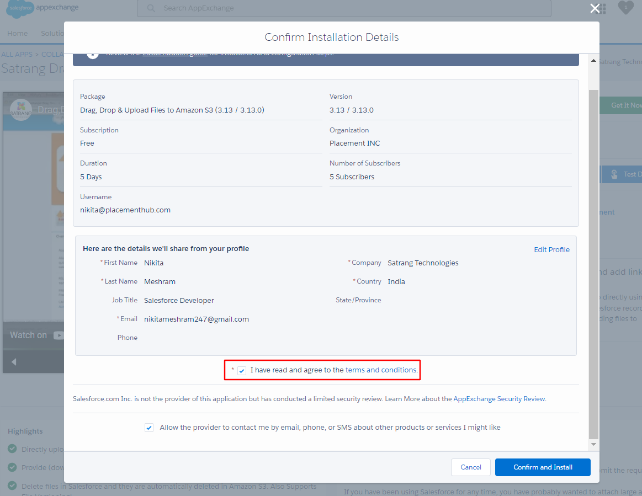The width and height of the screenshot is (642, 496).
Task: Click the Cancel button
Action: [x=471, y=467]
